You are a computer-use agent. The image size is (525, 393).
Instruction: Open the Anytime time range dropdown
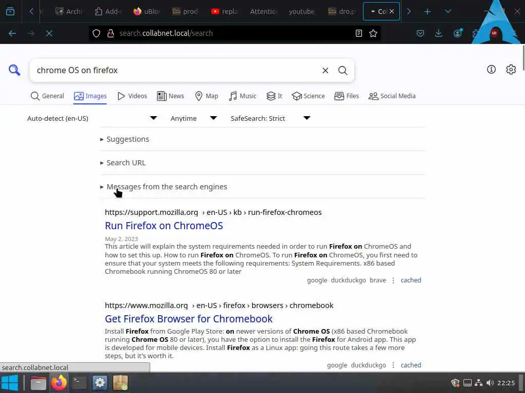coord(193,118)
